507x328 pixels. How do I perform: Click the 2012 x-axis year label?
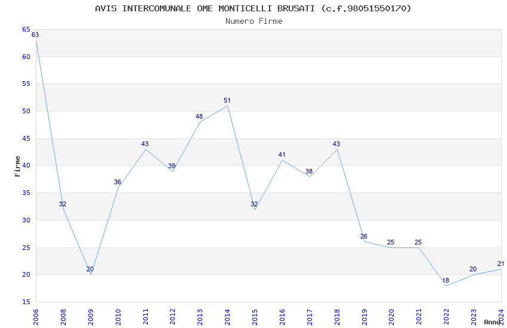click(x=172, y=317)
